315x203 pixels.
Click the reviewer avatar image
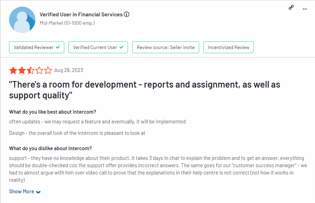[22, 20]
